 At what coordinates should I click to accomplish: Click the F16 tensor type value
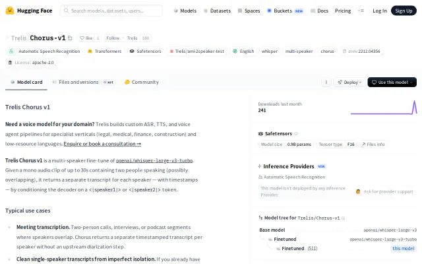point(351,145)
